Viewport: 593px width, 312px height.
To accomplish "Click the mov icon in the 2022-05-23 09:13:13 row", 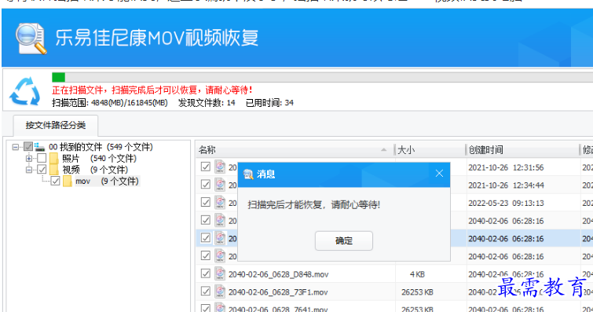I will 220,202.
